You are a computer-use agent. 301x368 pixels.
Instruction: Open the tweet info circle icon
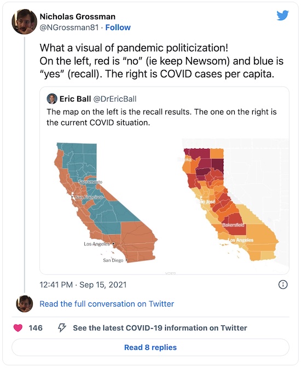click(x=283, y=285)
